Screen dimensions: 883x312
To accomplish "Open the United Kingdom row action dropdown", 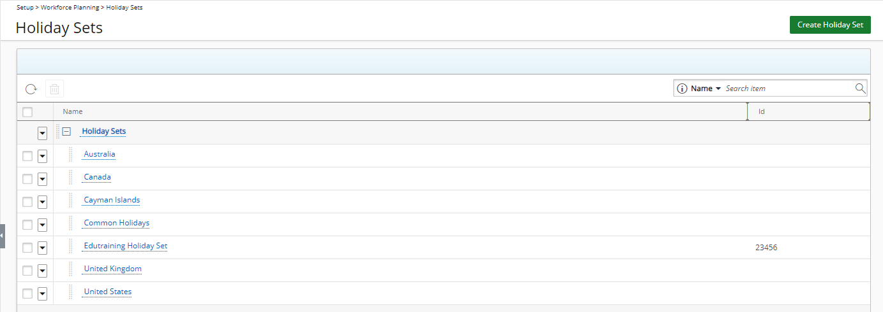I will pos(43,271).
